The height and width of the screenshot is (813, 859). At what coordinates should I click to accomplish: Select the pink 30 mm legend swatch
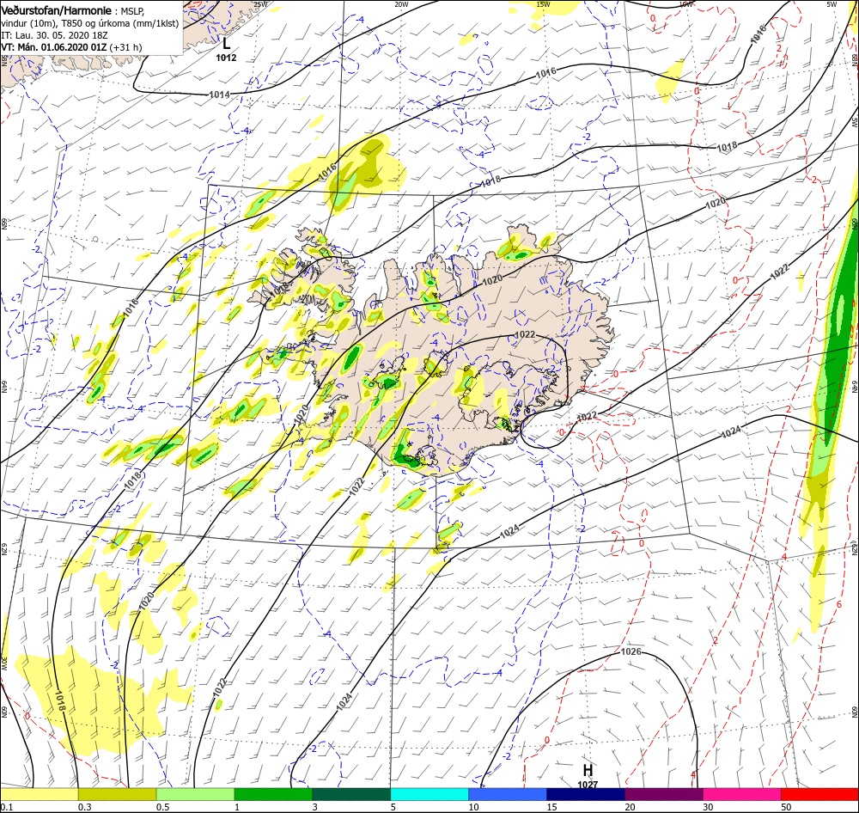pyautogui.click(x=742, y=794)
